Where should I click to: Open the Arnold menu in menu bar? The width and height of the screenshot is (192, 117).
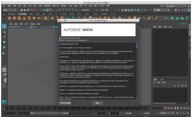click(x=102, y=6)
